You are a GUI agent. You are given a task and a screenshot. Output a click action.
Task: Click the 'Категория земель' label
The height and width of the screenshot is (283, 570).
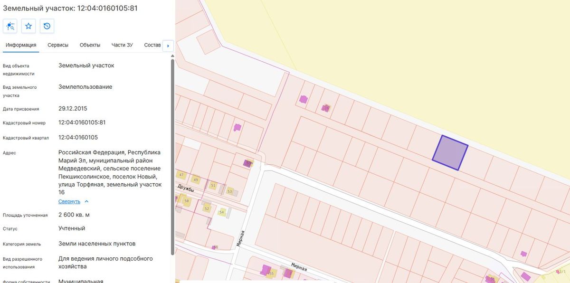22,244
